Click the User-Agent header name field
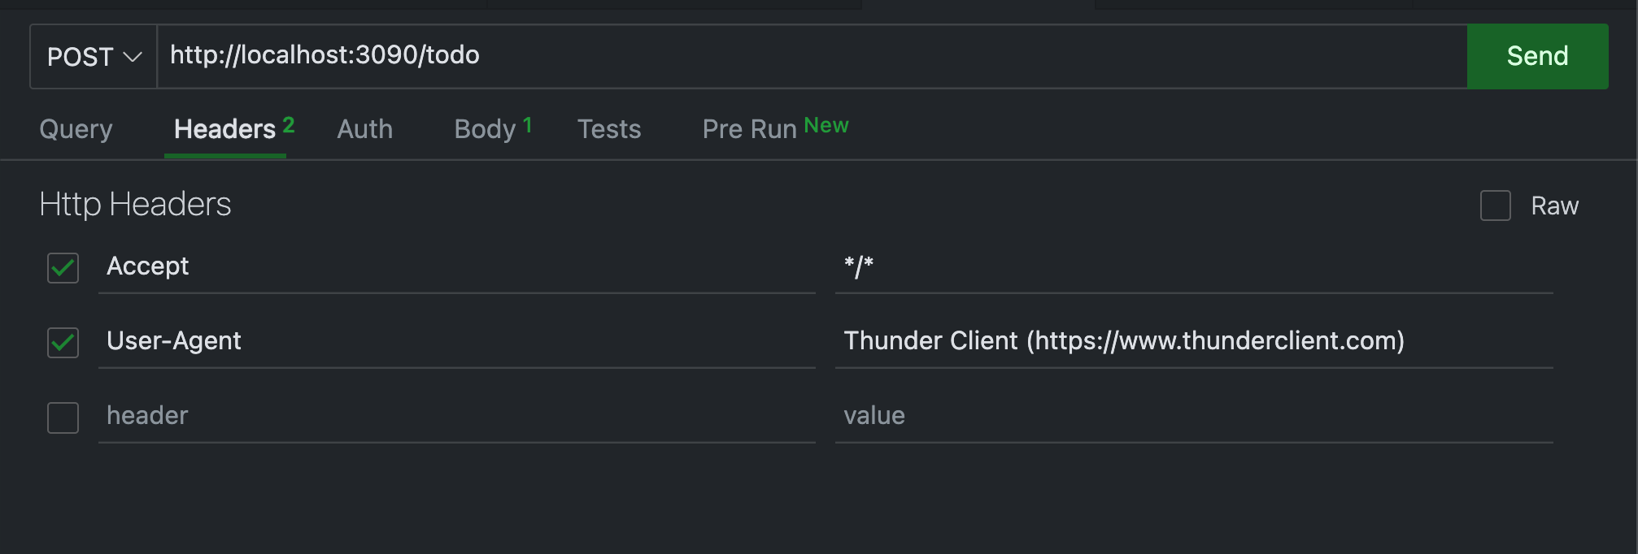This screenshot has height=554, width=1638. pos(455,341)
